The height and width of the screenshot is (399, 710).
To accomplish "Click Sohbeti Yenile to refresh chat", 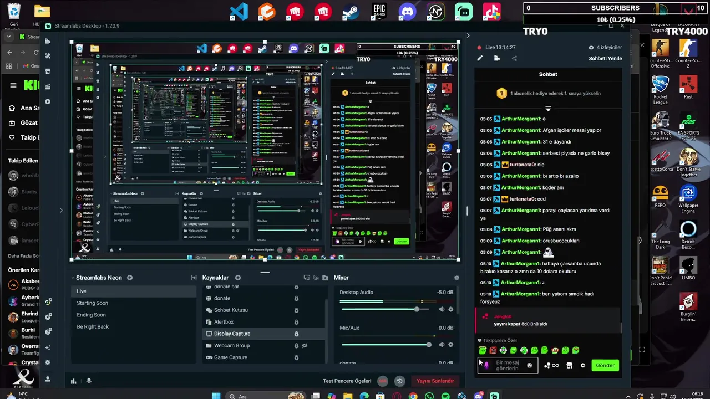I will pyautogui.click(x=605, y=58).
